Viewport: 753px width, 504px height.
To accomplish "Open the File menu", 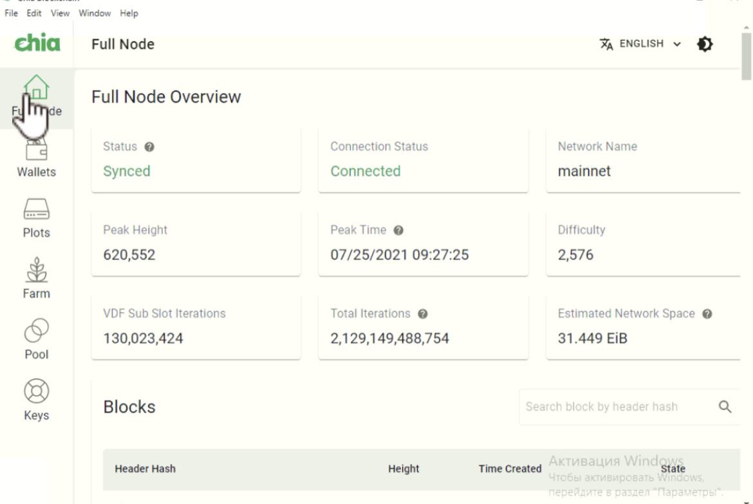I will coord(11,14).
